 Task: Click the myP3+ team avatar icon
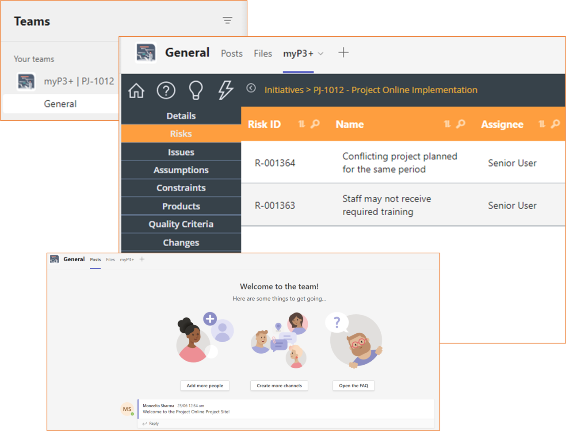tap(26, 81)
